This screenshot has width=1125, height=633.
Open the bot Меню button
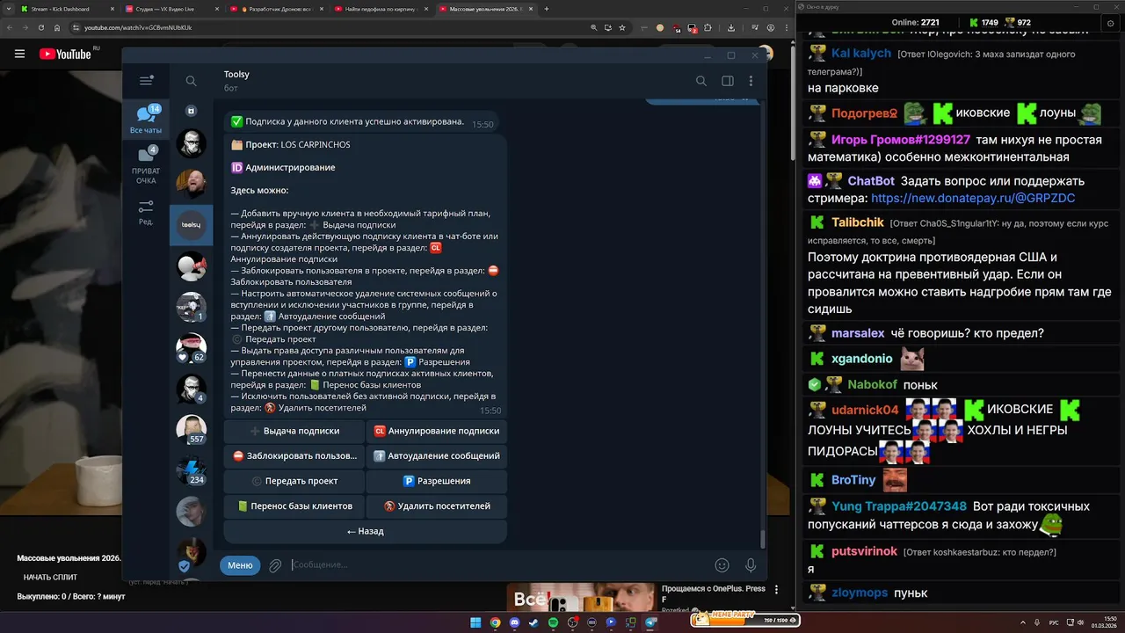coord(240,565)
